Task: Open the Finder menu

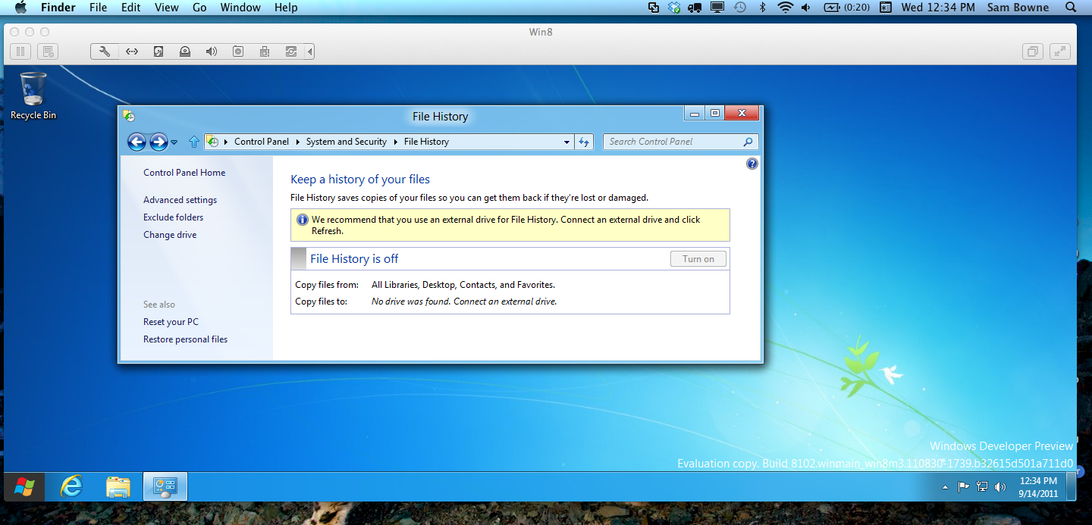Action: 57,8
